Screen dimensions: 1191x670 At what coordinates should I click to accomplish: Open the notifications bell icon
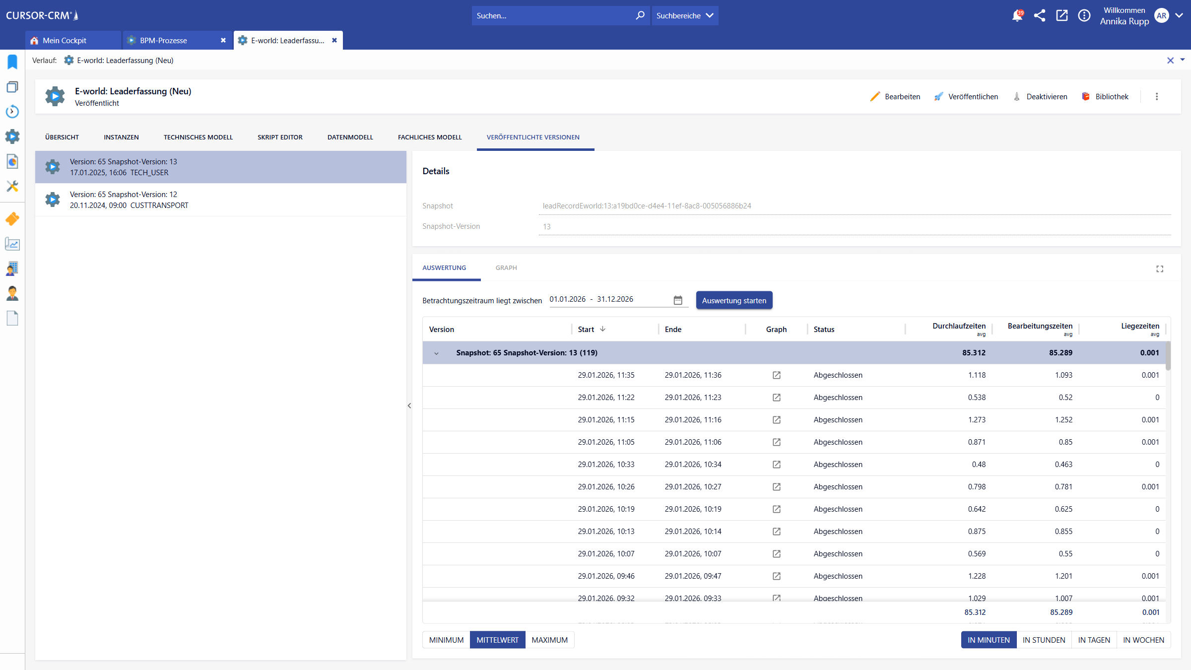pos(1017,16)
